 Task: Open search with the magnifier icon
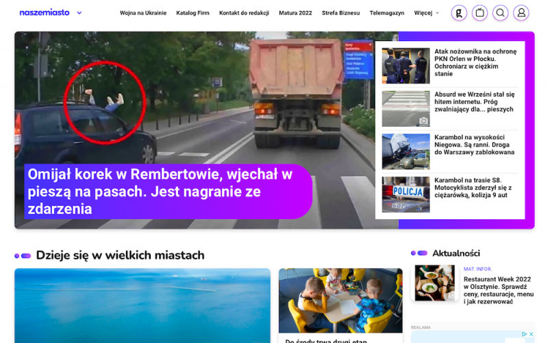pyautogui.click(x=501, y=13)
